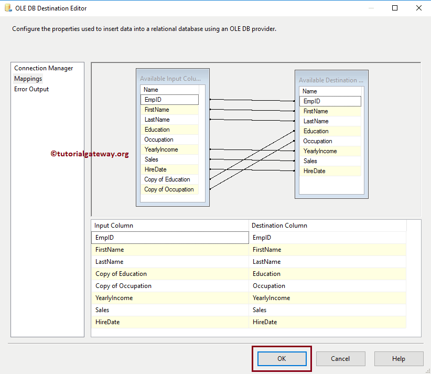Open Help for the destination editor
431x374 pixels.
tap(398, 359)
